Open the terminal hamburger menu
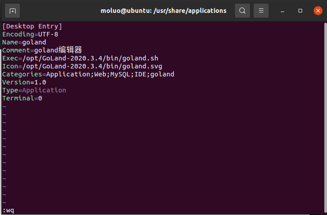This screenshot has height=215, width=327. pyautogui.click(x=261, y=11)
